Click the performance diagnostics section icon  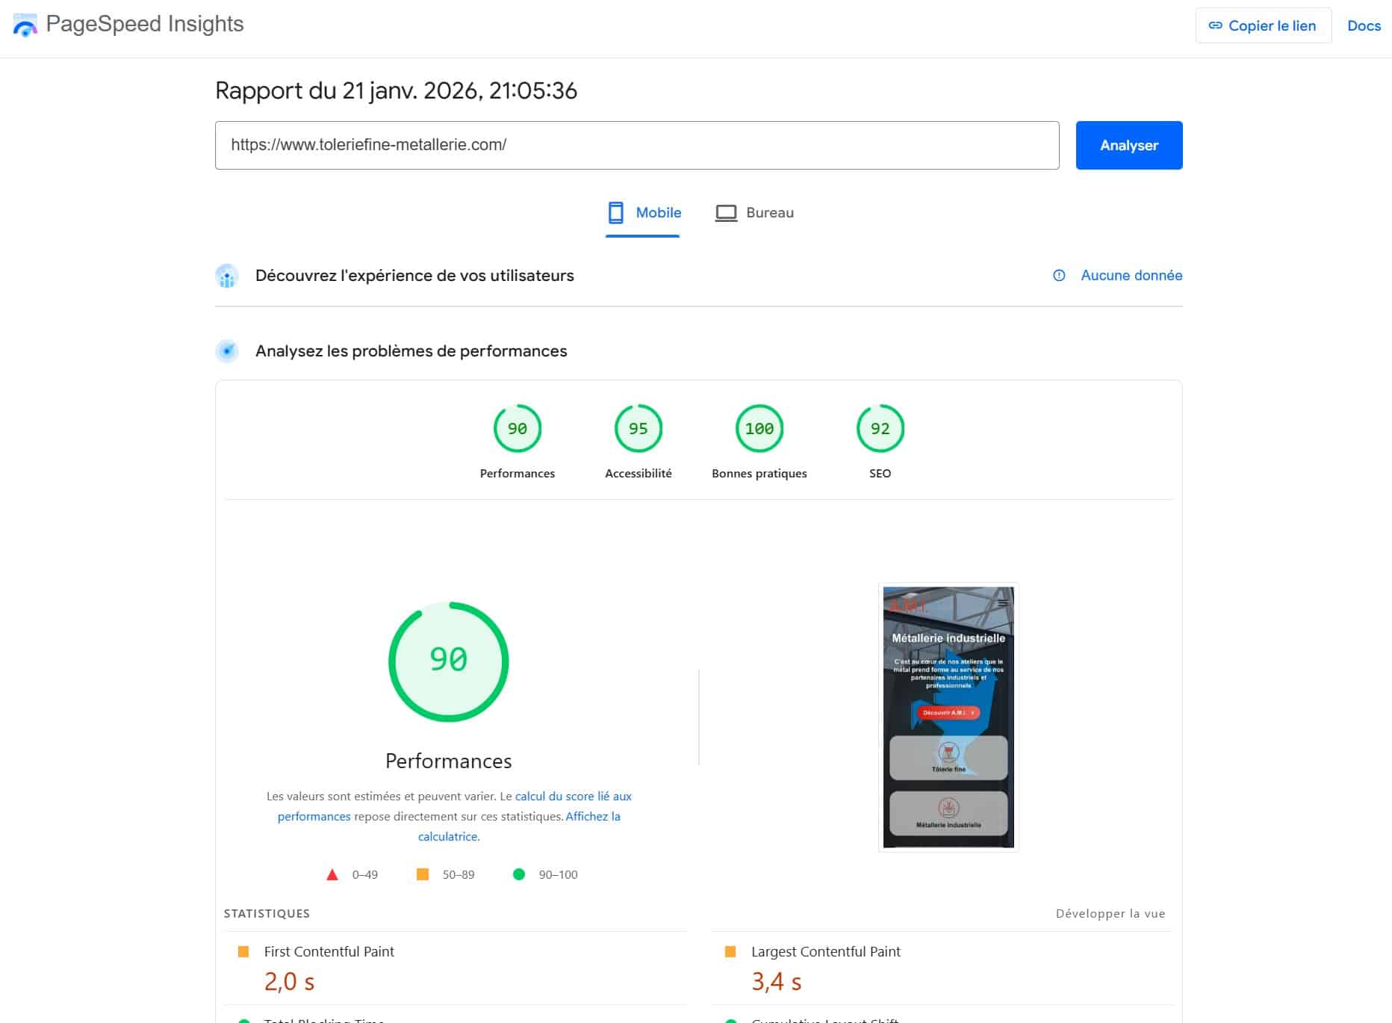point(227,351)
